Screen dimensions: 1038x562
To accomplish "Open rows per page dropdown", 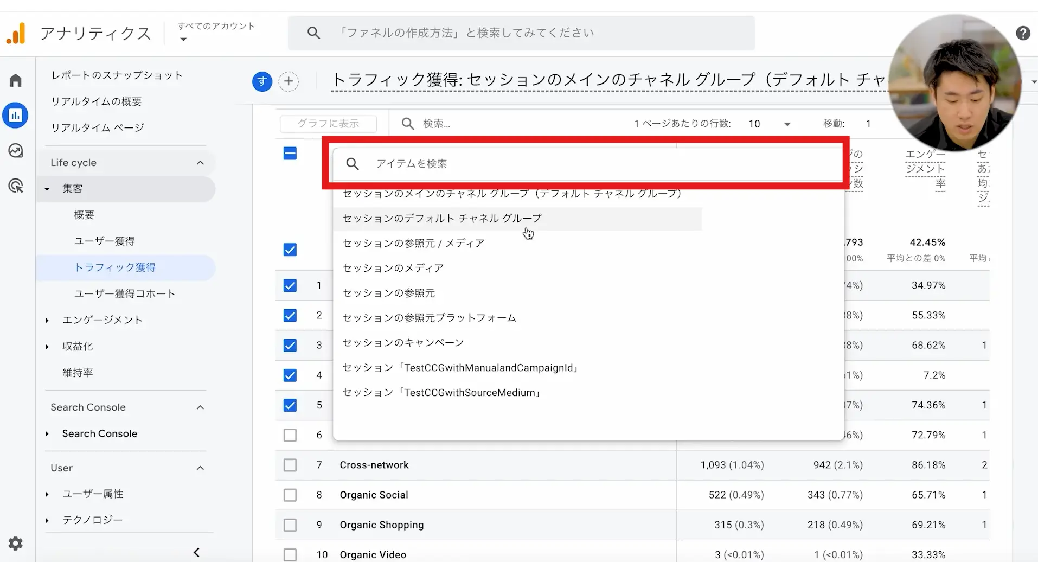I will coord(769,124).
